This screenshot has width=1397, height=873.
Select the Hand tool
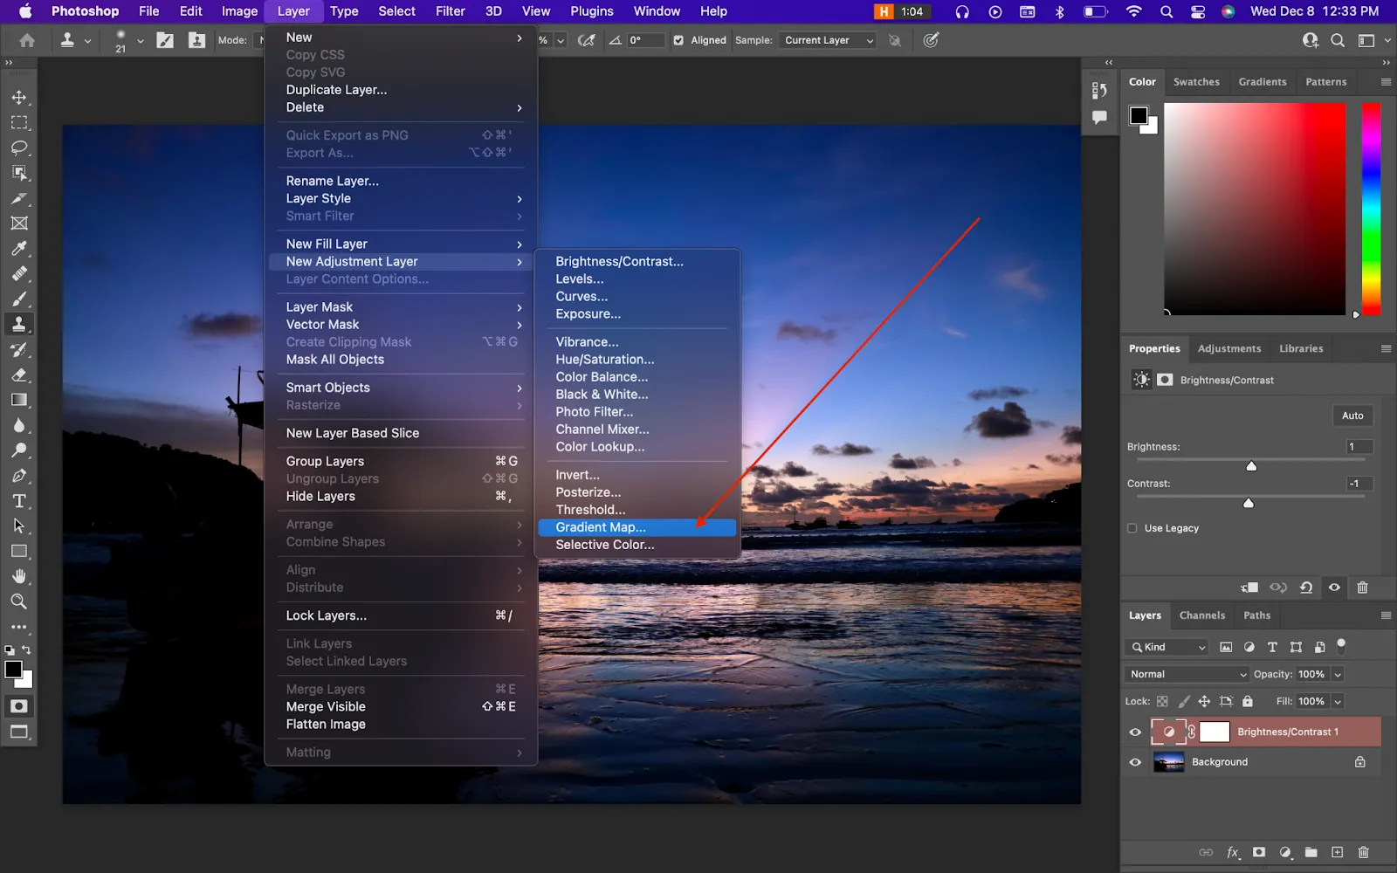(x=19, y=576)
